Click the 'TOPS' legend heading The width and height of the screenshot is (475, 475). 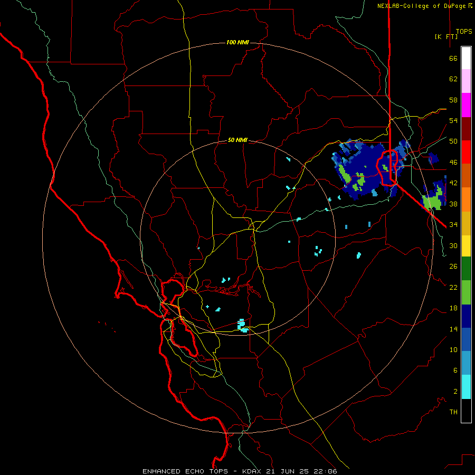(x=464, y=32)
